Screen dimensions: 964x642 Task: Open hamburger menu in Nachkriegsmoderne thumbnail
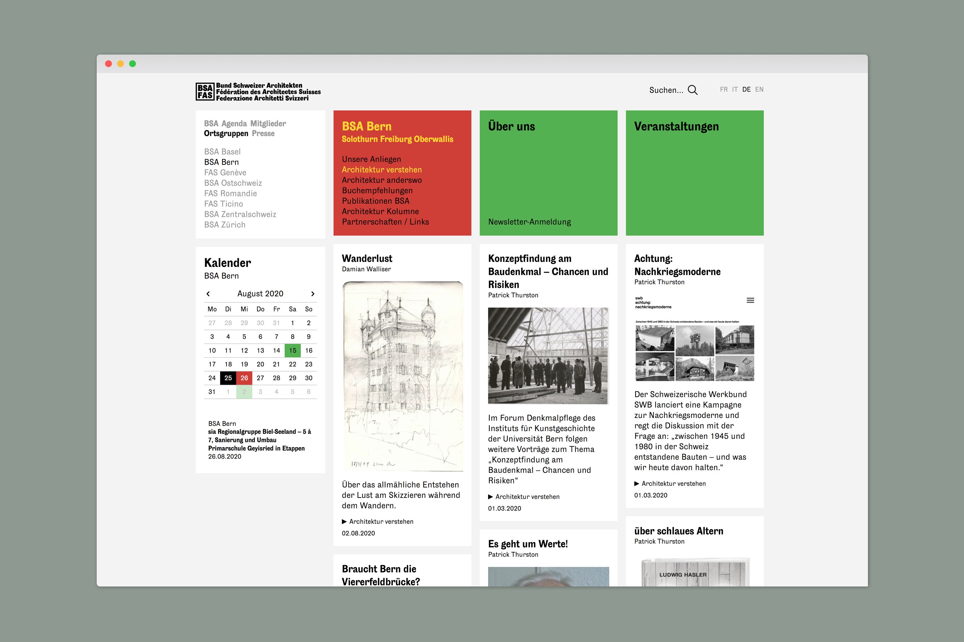(x=750, y=300)
